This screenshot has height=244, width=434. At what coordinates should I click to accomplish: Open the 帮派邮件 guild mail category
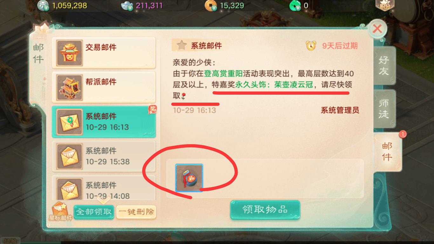[x=104, y=87]
